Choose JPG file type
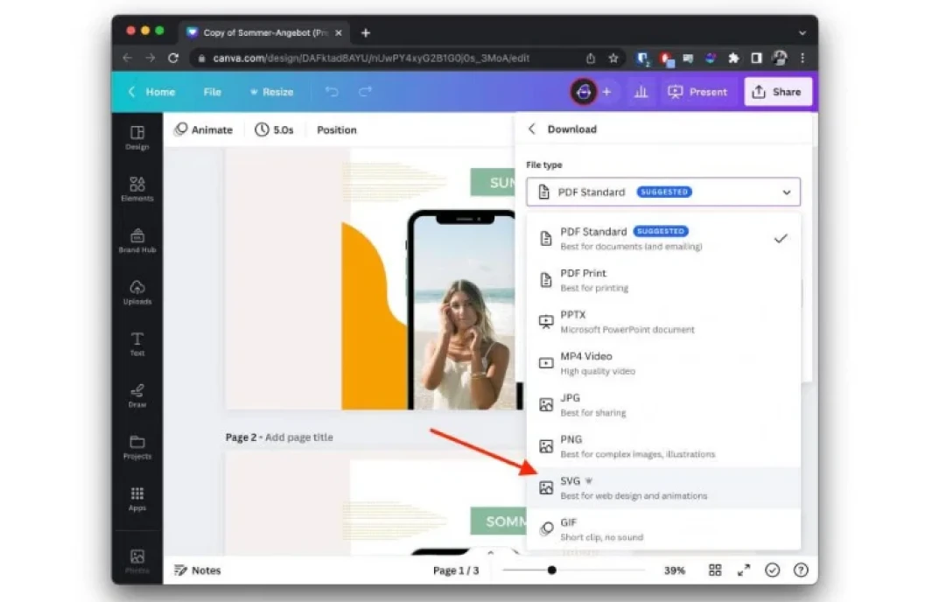 pyautogui.click(x=663, y=404)
